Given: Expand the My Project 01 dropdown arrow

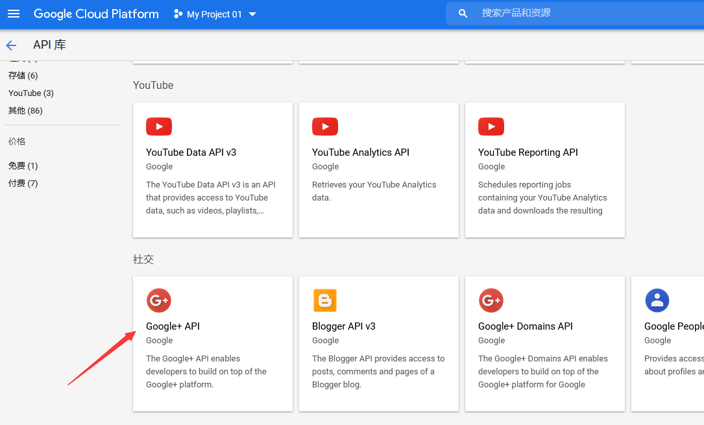Looking at the screenshot, I should tap(252, 14).
